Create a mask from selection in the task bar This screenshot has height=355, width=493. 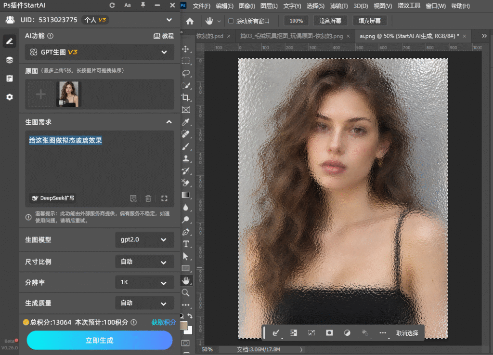[x=329, y=333]
